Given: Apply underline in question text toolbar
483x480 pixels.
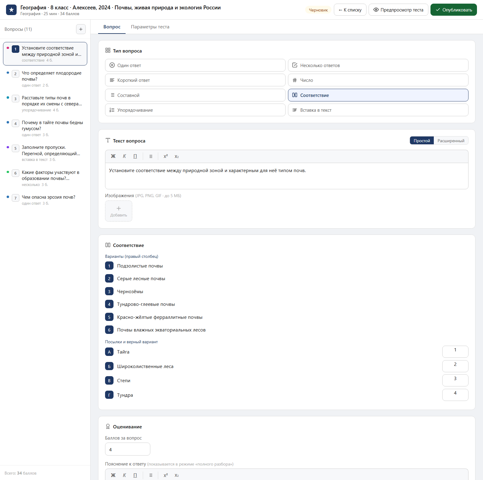Looking at the screenshot, I should pyautogui.click(x=135, y=156).
